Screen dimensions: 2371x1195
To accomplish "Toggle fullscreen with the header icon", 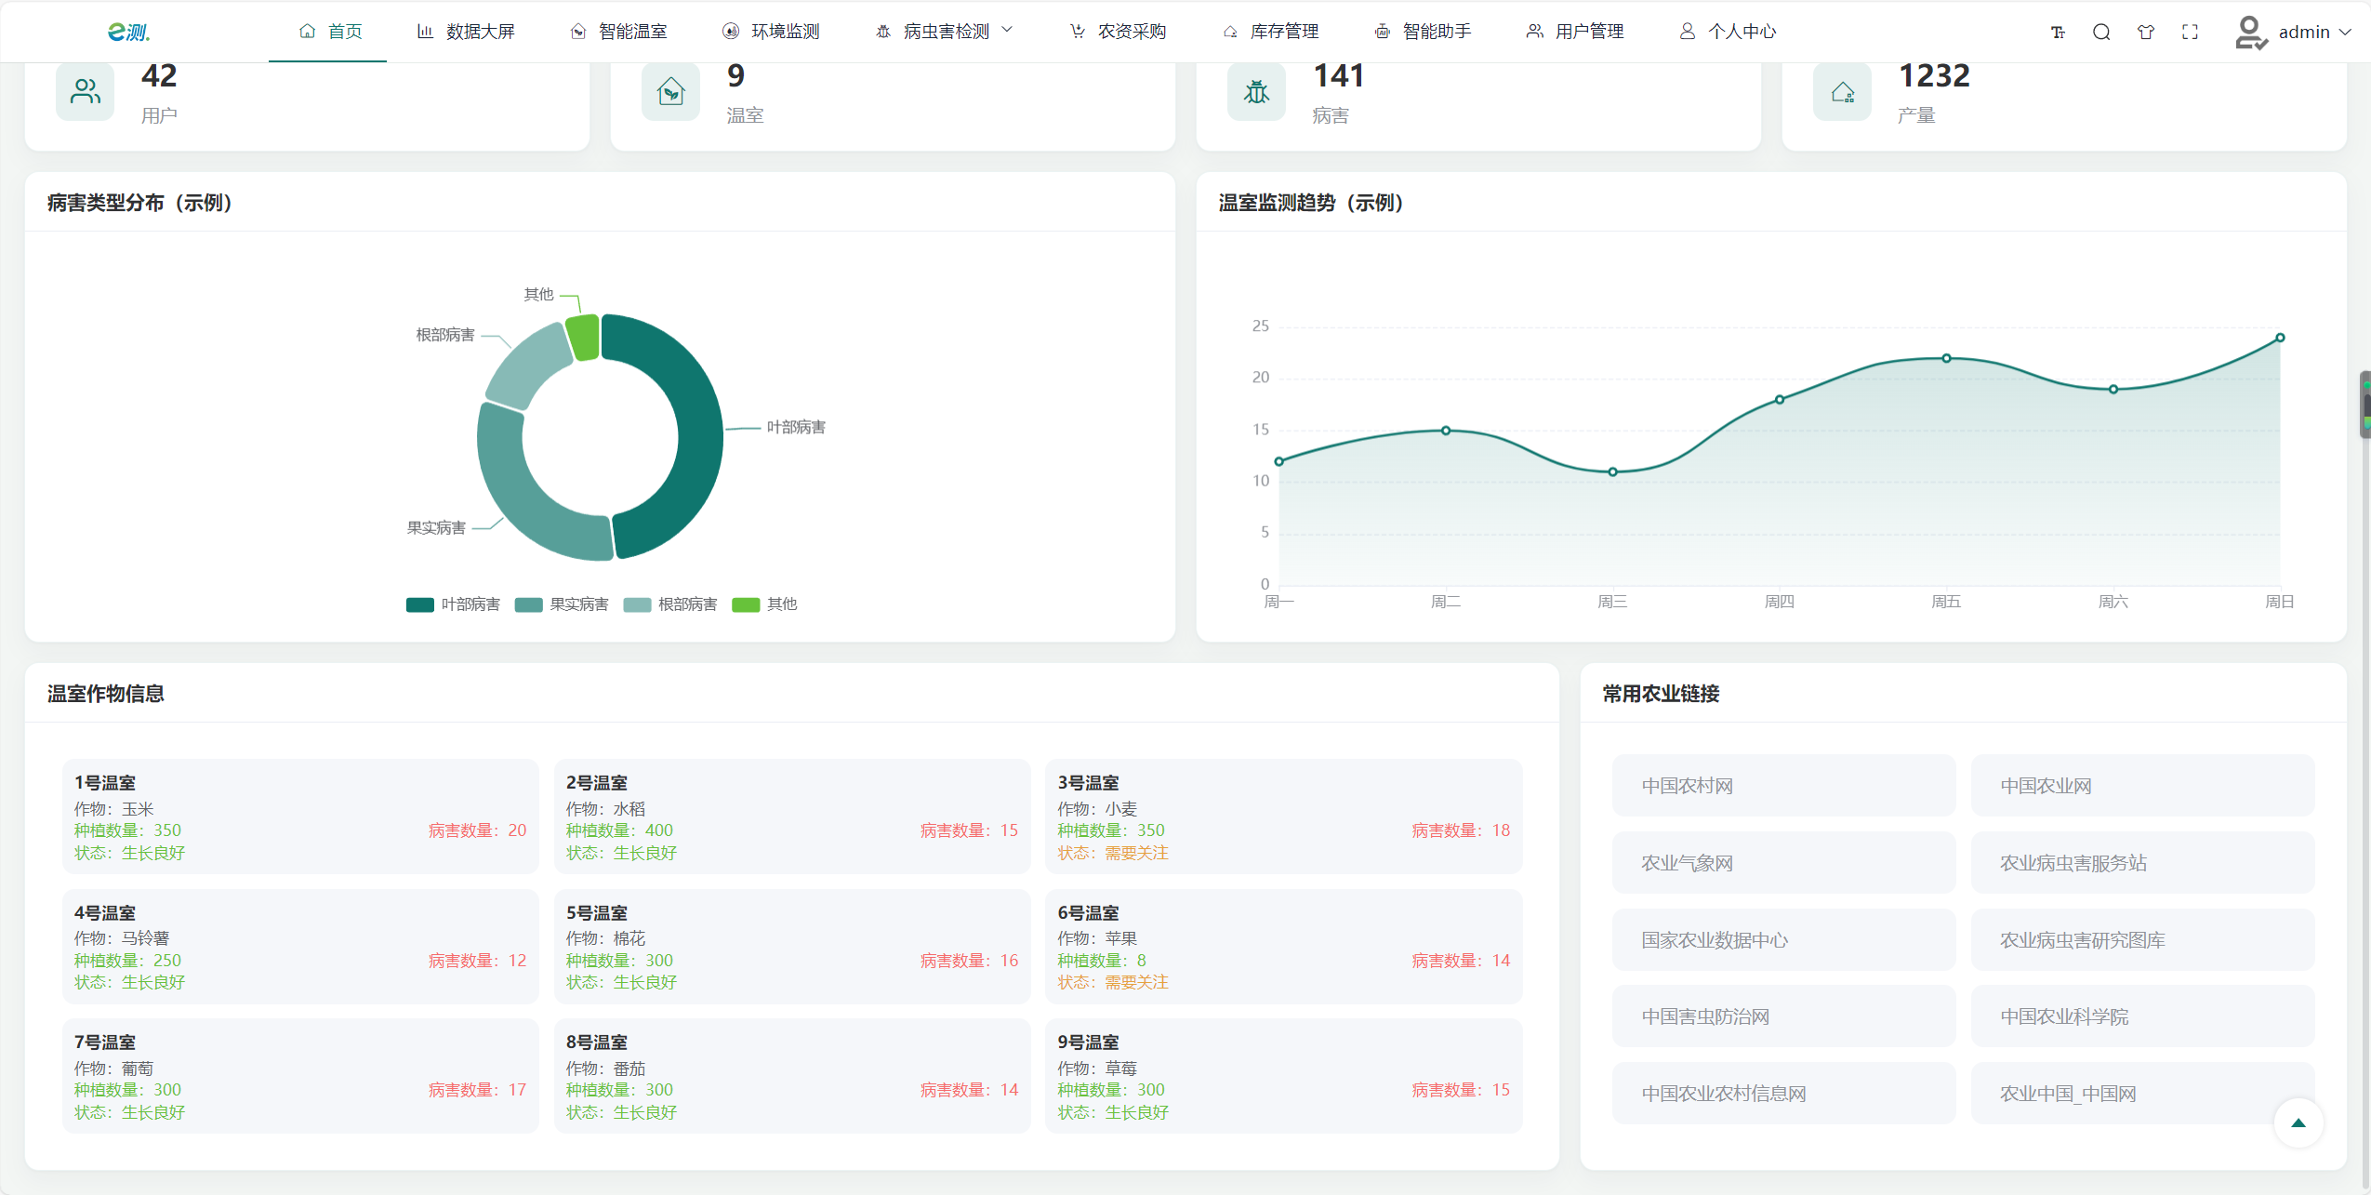I will click(x=2190, y=33).
